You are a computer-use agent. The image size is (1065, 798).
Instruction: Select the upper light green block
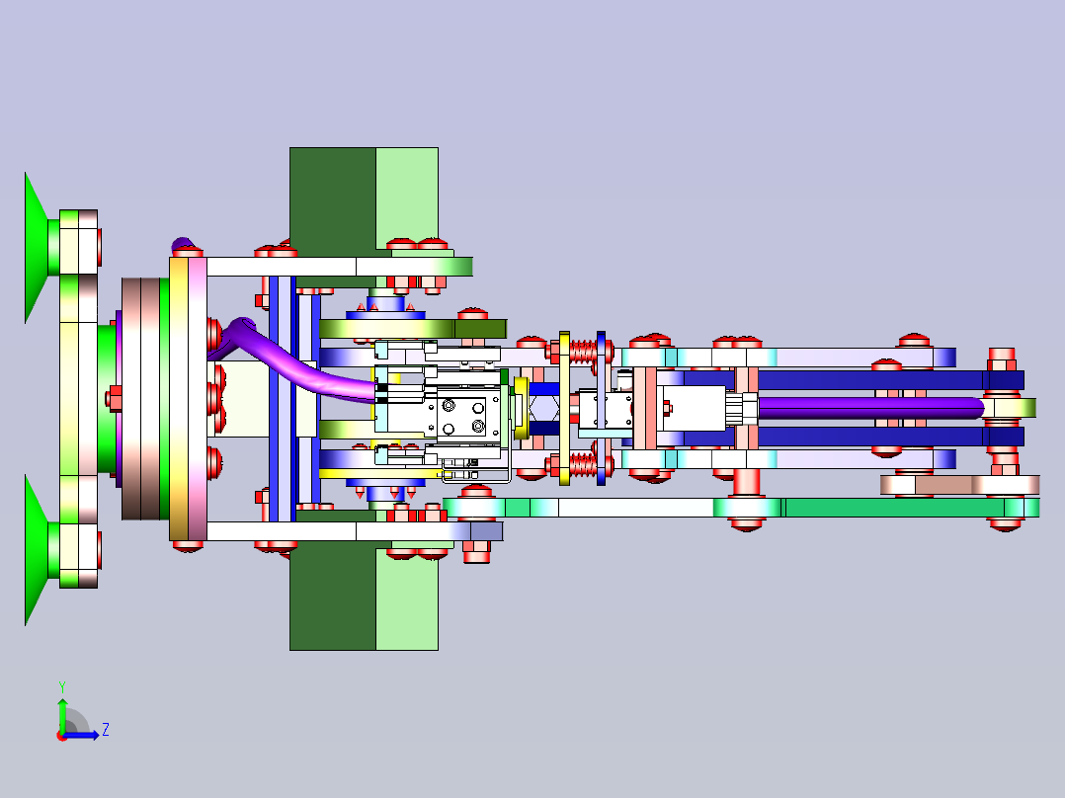click(x=407, y=197)
